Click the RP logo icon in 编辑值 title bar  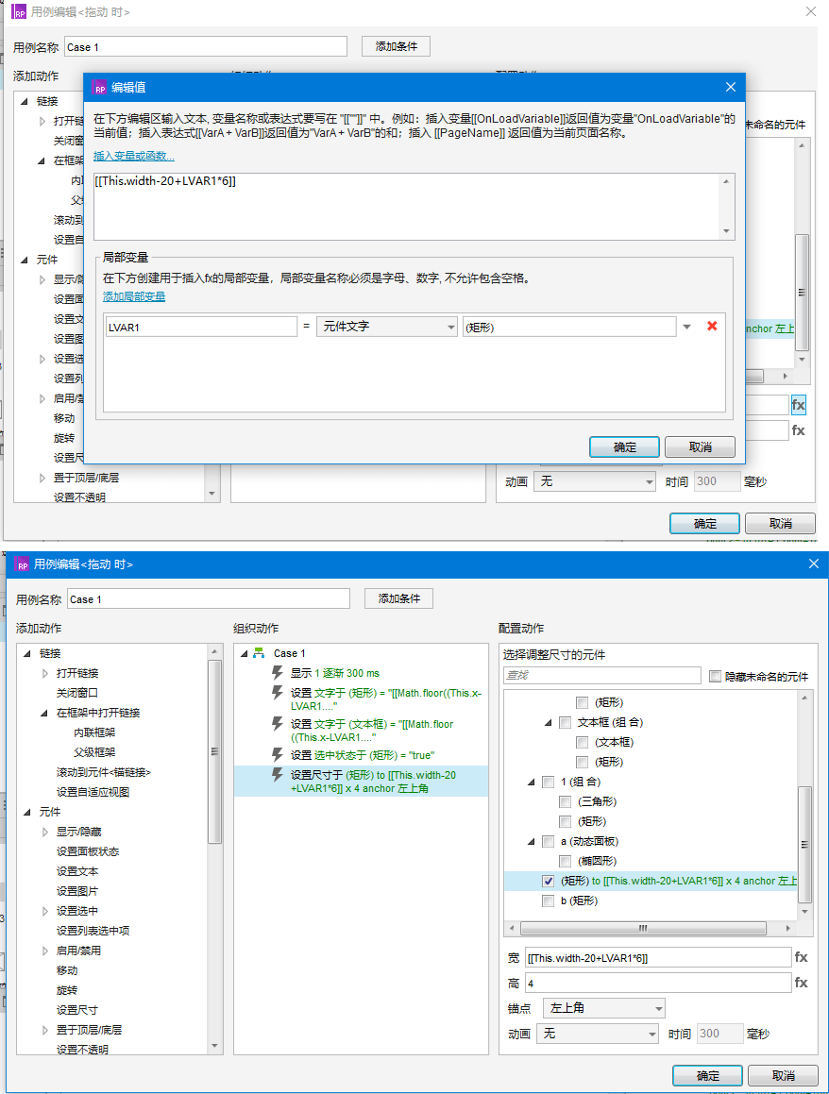pyautogui.click(x=100, y=88)
